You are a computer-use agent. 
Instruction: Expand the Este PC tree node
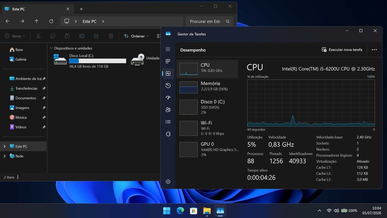(x=4, y=146)
